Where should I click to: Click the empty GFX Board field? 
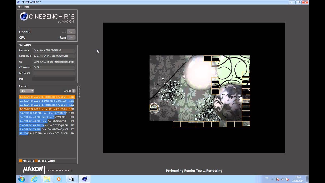click(54, 73)
